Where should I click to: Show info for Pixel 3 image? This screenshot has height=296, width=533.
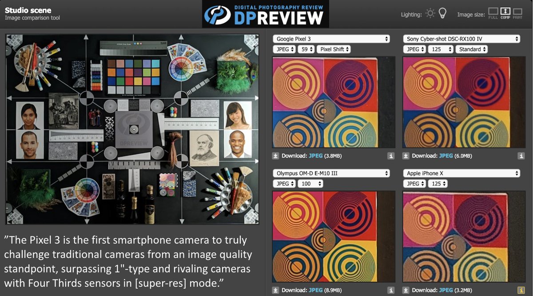pos(391,156)
